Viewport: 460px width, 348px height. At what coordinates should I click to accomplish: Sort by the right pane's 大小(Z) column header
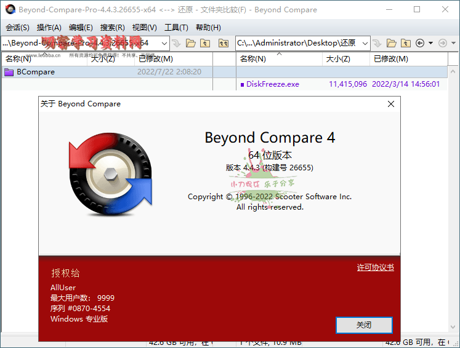337,59
